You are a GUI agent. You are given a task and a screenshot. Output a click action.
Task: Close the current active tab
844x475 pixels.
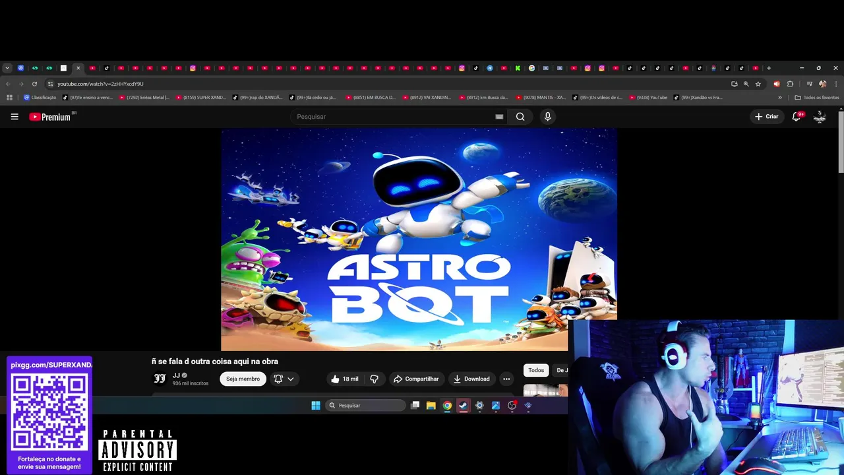pos(78,68)
